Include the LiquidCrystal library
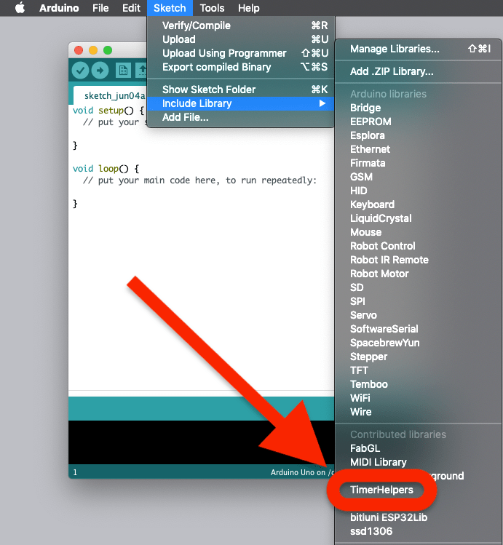The height and width of the screenshot is (545, 503). click(381, 218)
